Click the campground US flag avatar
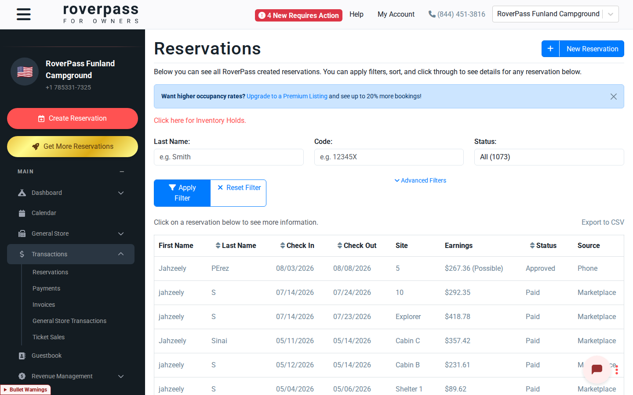 25,72
